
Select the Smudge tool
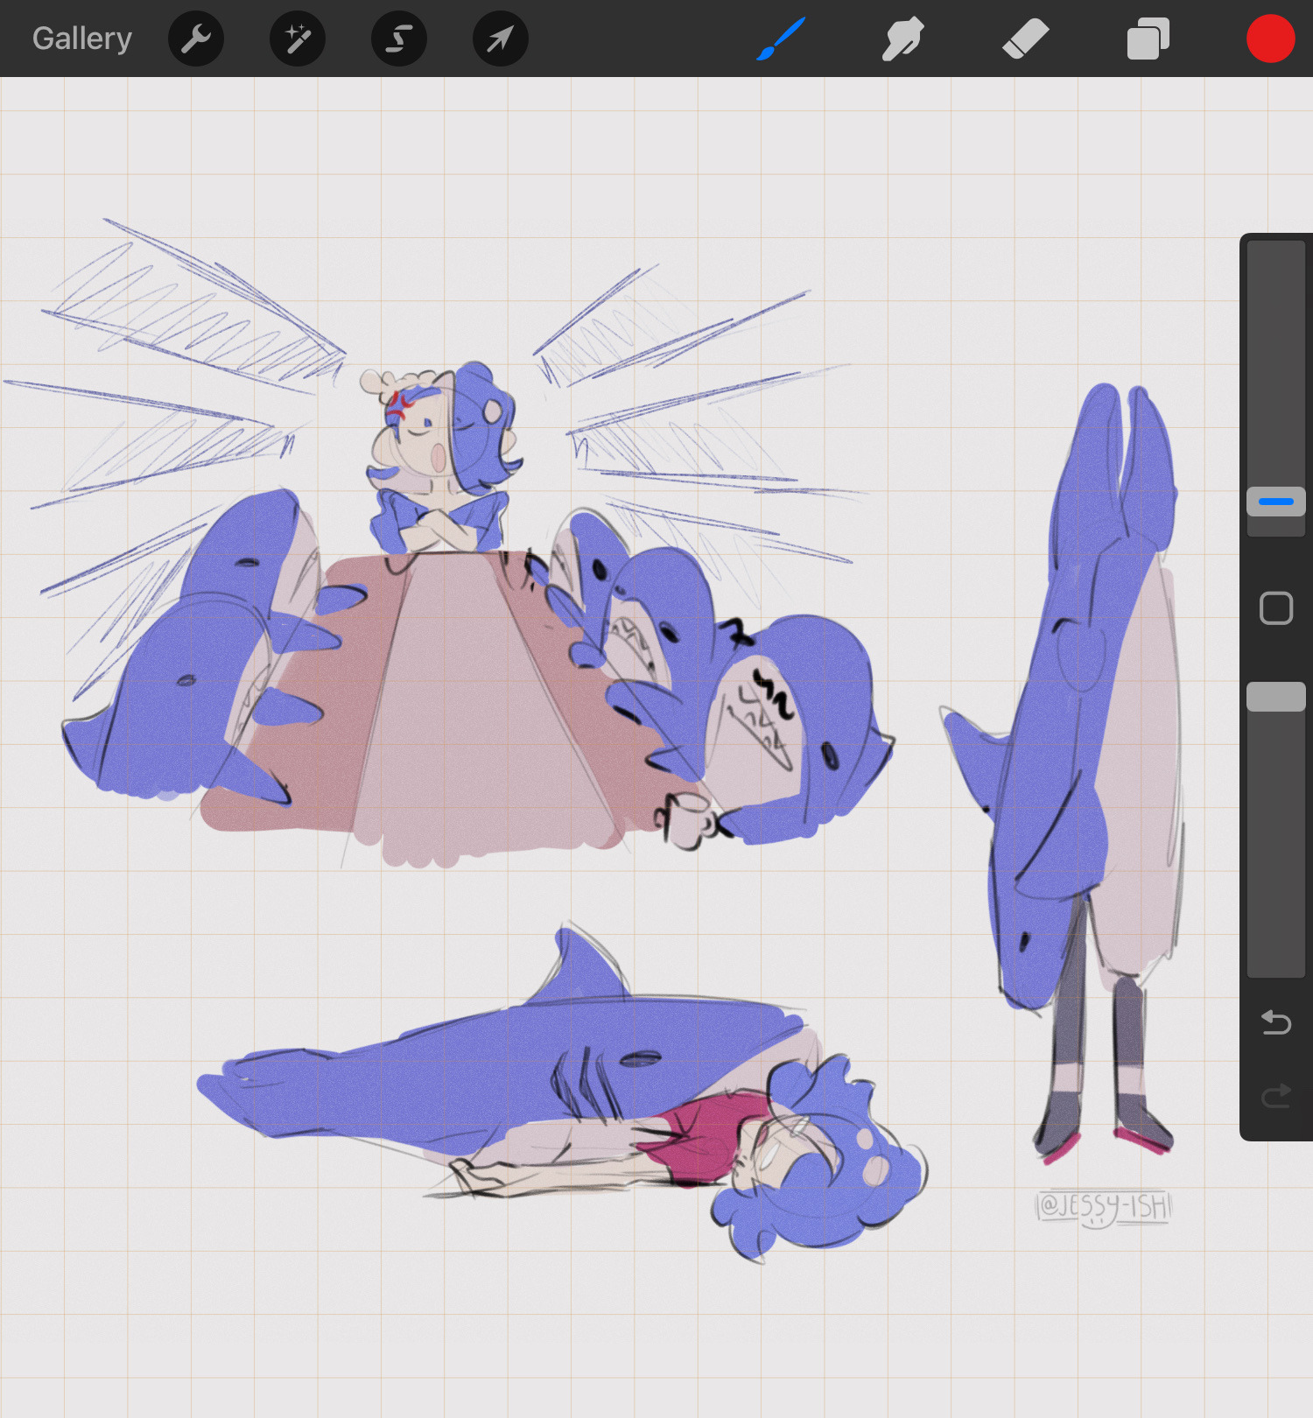click(903, 39)
